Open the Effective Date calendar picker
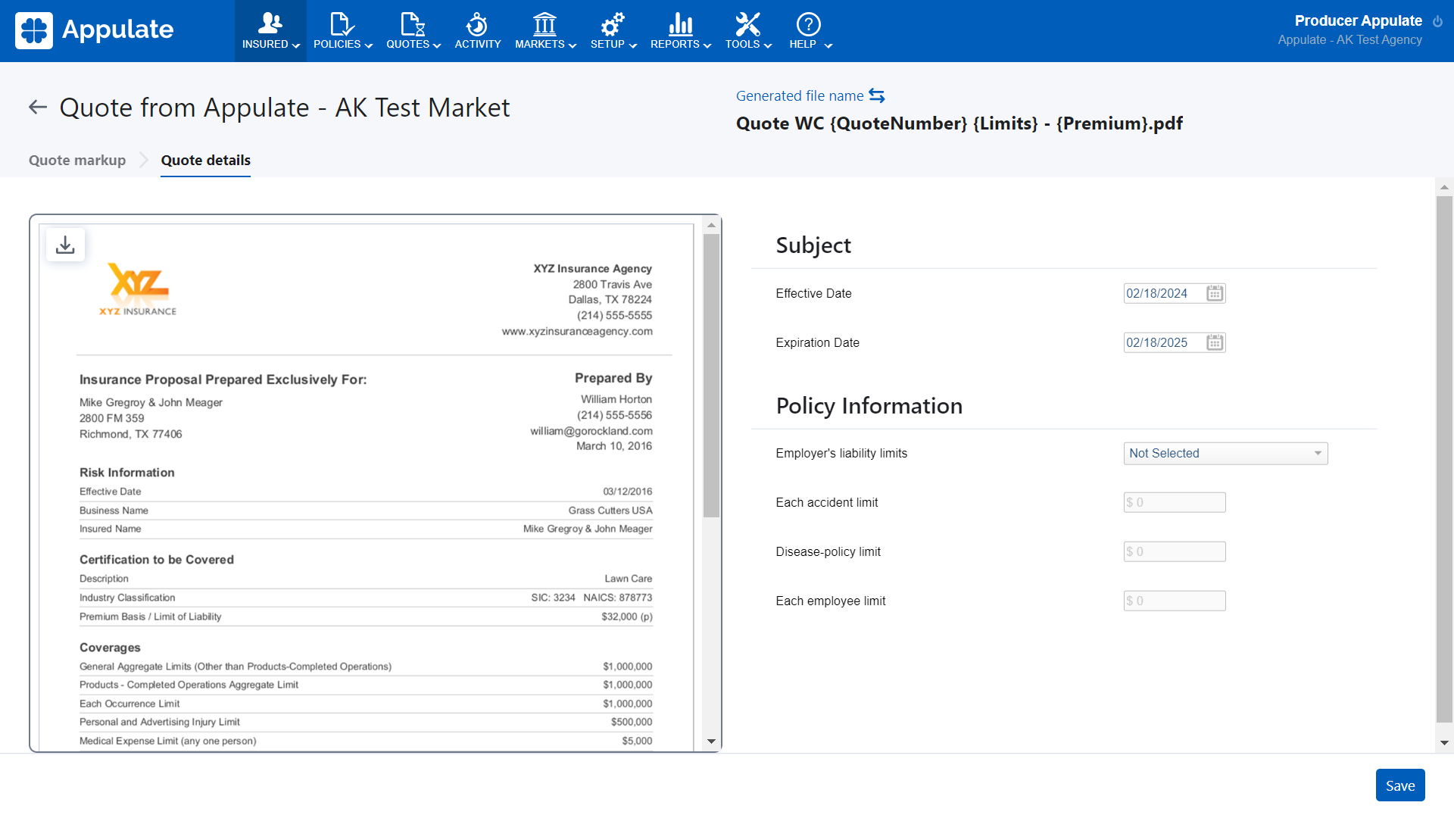 pos(1215,294)
